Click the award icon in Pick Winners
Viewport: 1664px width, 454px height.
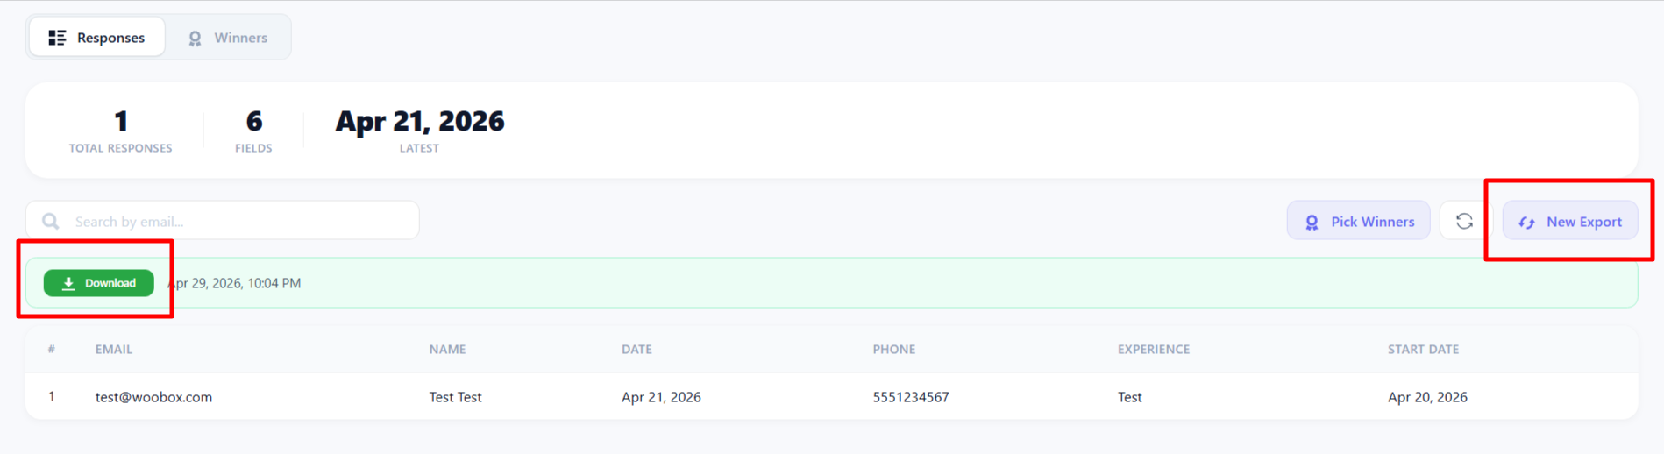pyautogui.click(x=1312, y=223)
